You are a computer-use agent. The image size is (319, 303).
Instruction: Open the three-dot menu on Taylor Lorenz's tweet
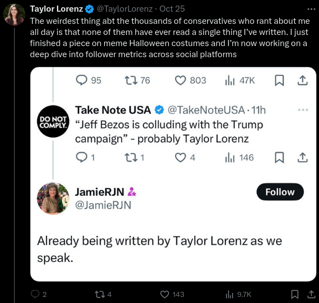pos(311,9)
